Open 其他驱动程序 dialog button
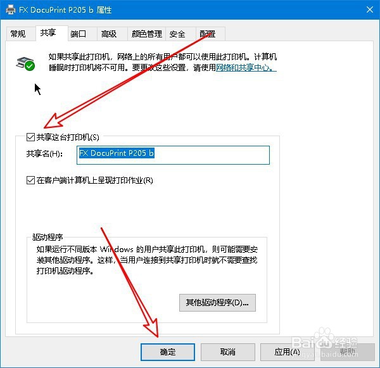This screenshot has width=380, height=368. (x=217, y=303)
